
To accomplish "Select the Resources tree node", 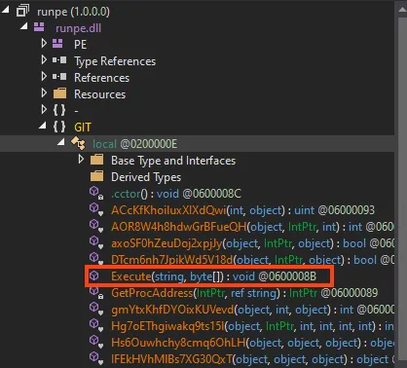I will coord(99,94).
